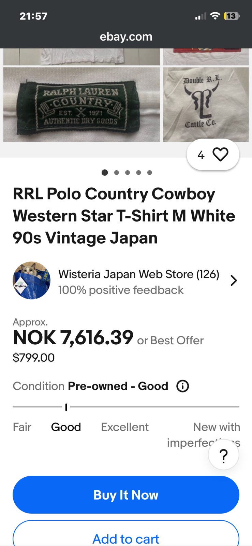Image resolution: width=252 pixels, height=546 pixels.
Task: Tap the heart watchlist icon
Action: tap(220, 155)
